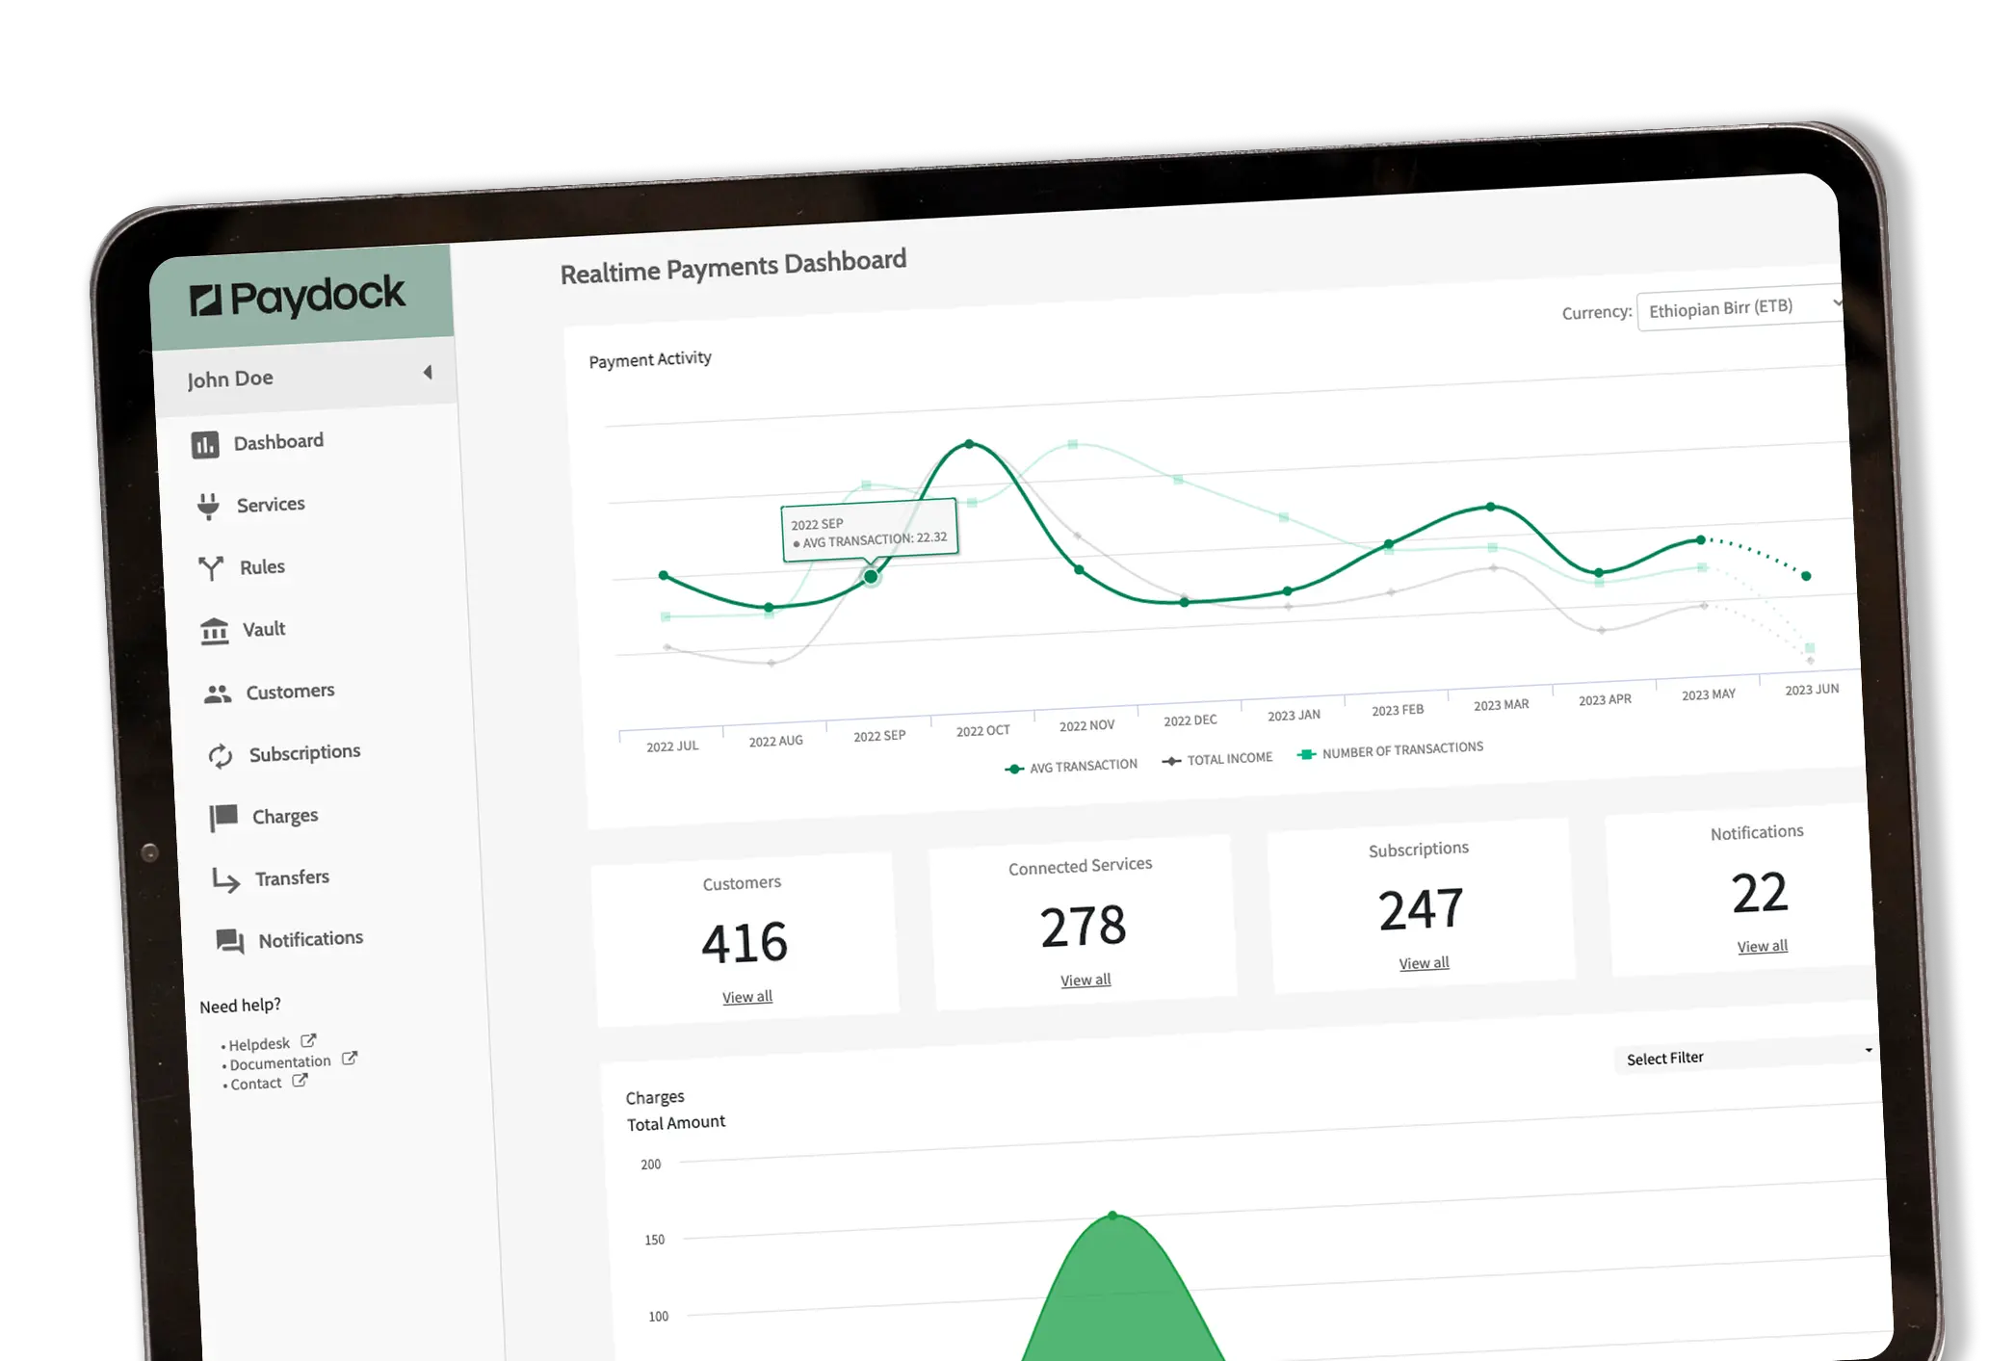Click the 2023 JUN avg transaction point
Image resolution: width=2014 pixels, height=1361 pixels.
tap(1807, 576)
